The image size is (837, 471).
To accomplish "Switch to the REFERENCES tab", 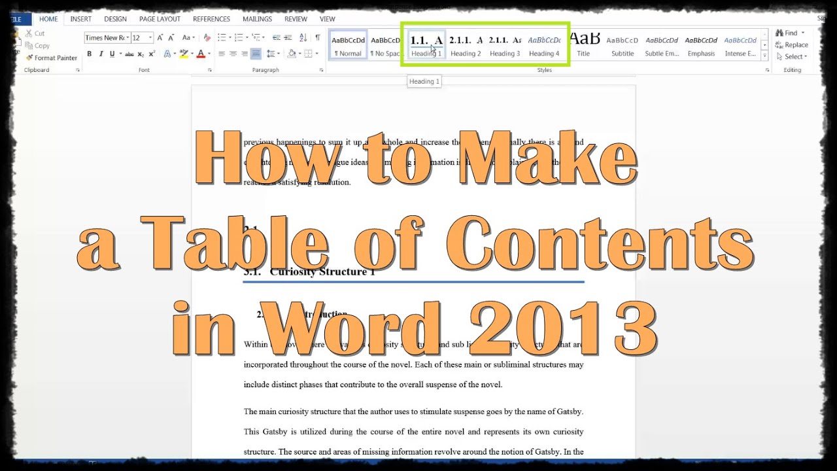I will pos(211,19).
